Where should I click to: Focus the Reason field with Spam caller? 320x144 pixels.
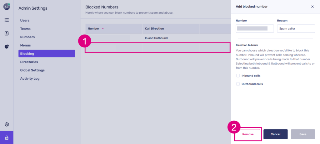(x=296, y=28)
